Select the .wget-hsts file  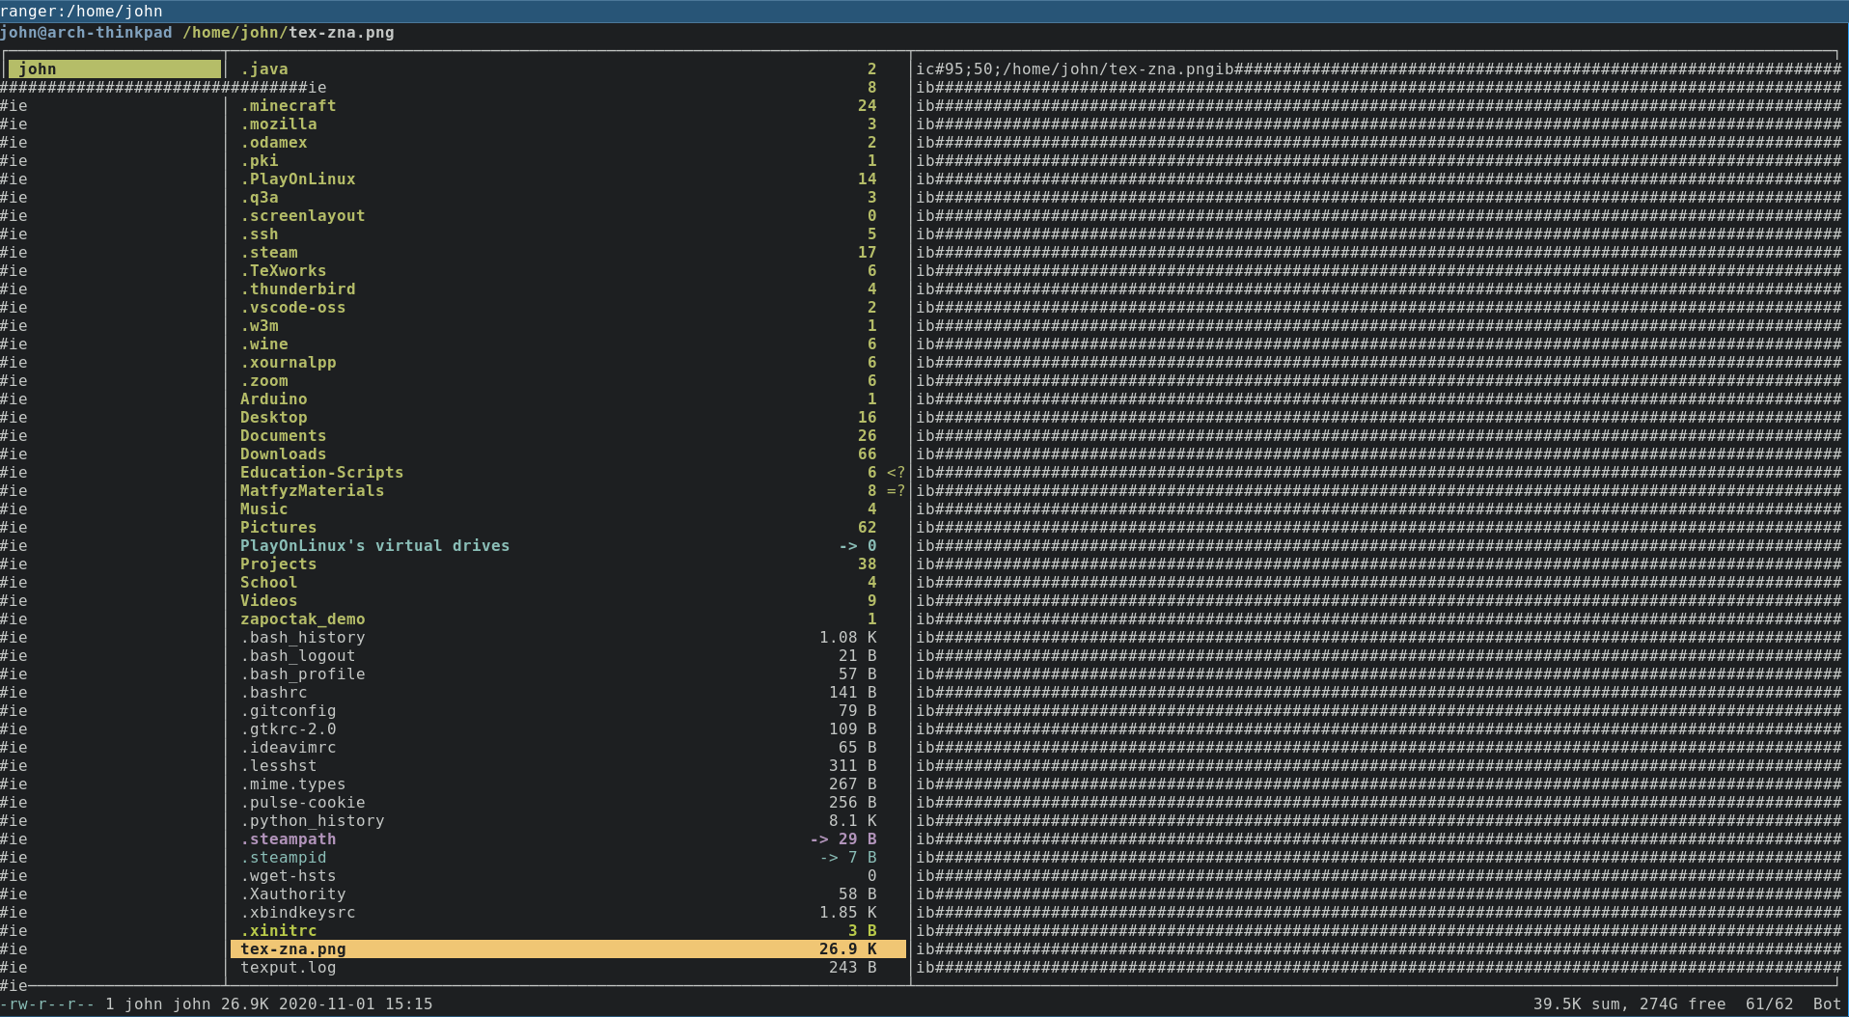(567, 875)
